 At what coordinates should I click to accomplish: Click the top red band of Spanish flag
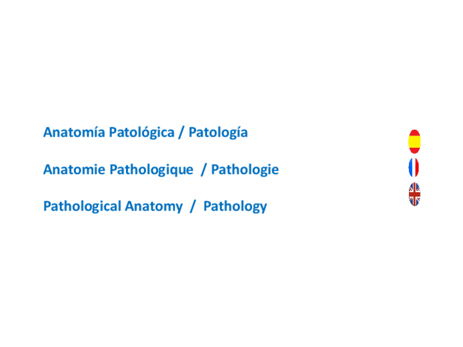[414, 133]
